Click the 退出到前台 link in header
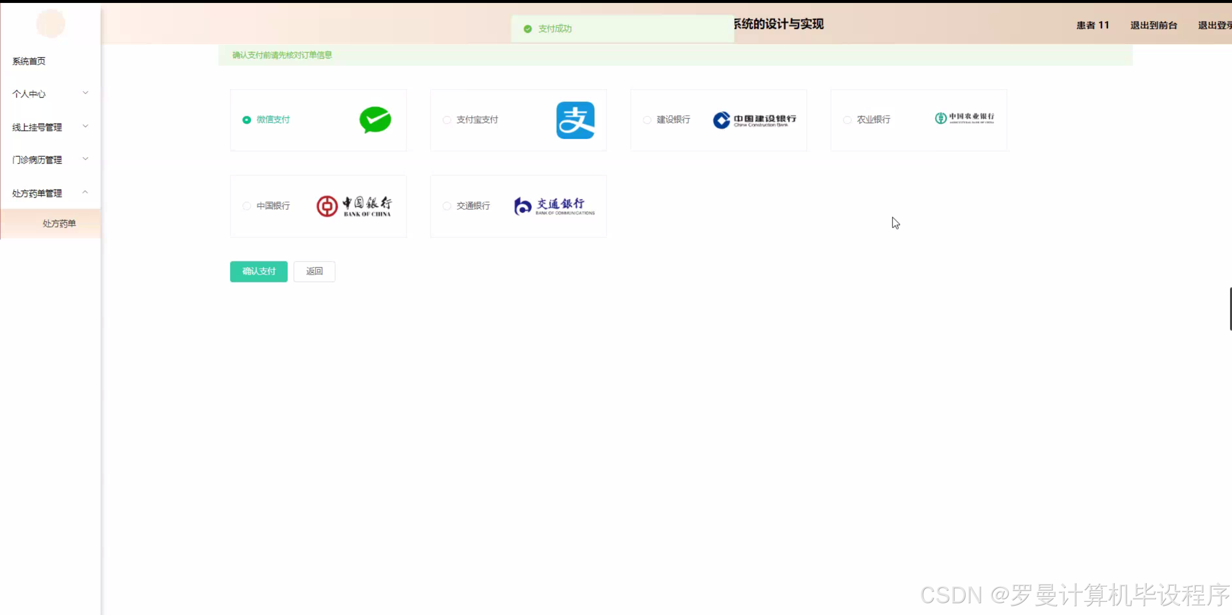 pyautogui.click(x=1153, y=26)
